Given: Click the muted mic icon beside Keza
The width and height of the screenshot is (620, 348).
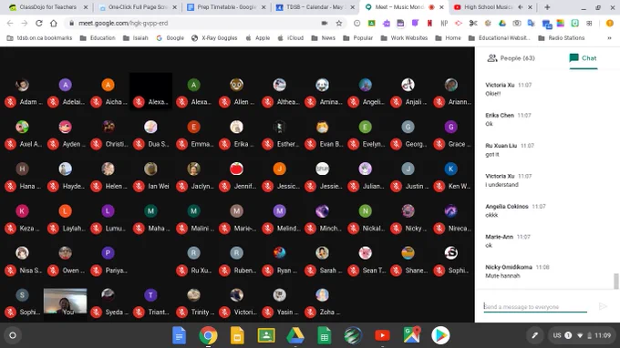Looking at the screenshot, I should 10,229.
